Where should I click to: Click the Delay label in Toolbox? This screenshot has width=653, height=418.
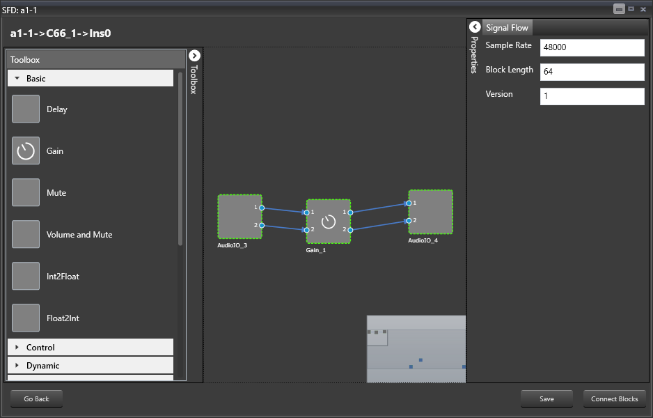pos(57,109)
